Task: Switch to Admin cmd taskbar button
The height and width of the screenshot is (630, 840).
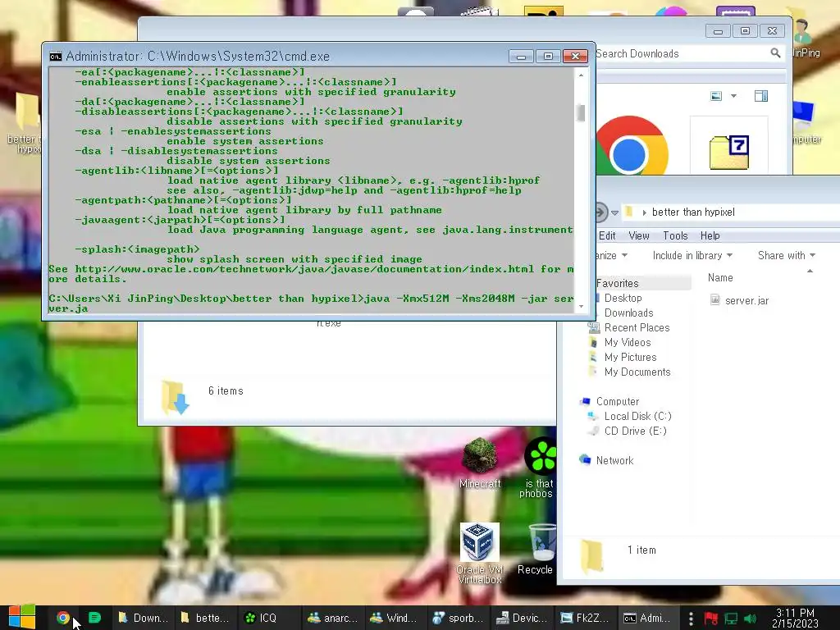Action: [647, 618]
